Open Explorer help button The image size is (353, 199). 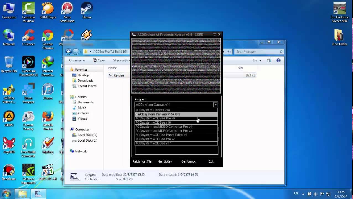[x=278, y=60]
